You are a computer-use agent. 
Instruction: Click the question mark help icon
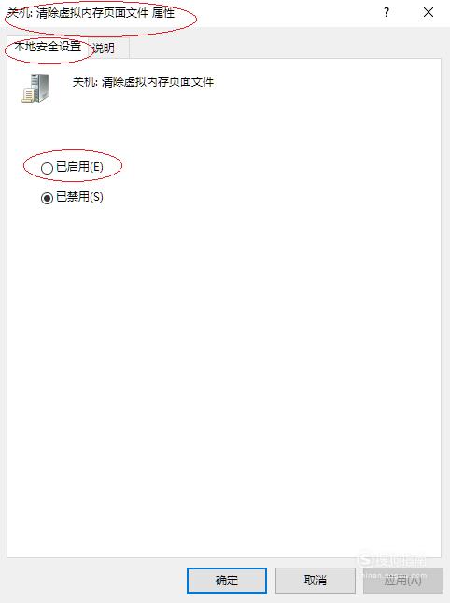pos(387,12)
